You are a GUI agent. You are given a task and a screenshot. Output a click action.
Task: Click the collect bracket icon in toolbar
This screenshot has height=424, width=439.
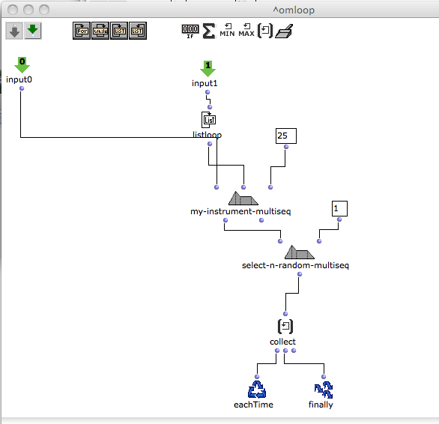coord(265,31)
